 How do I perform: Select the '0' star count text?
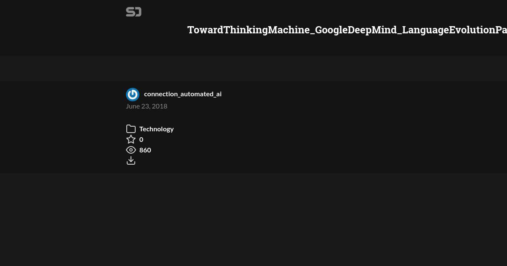141,139
